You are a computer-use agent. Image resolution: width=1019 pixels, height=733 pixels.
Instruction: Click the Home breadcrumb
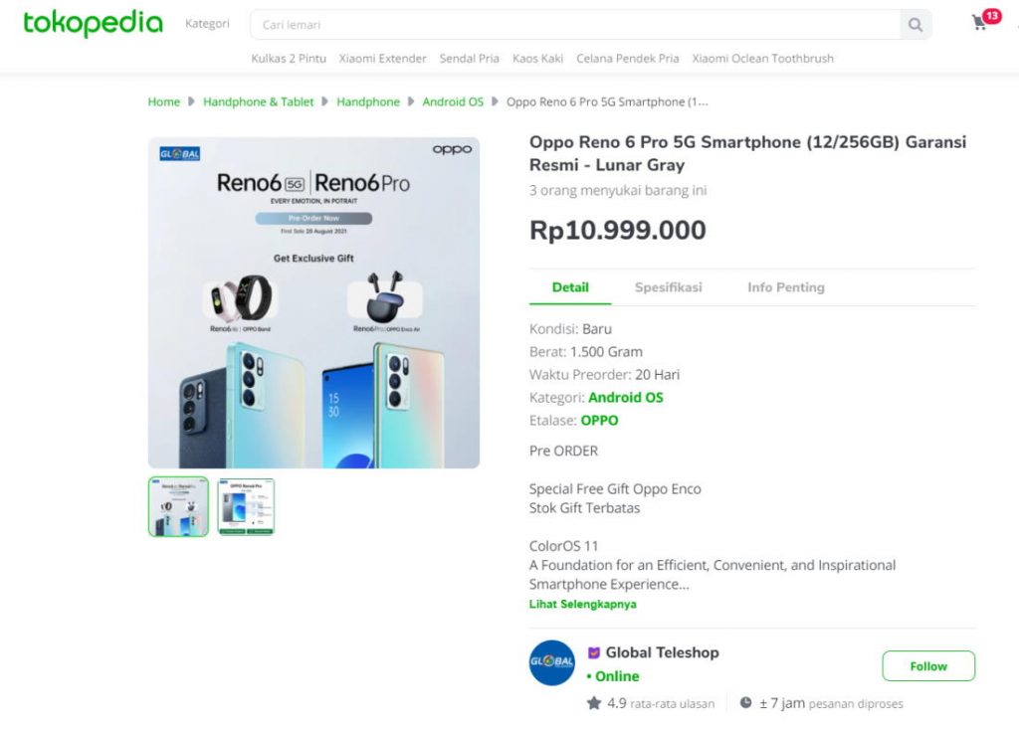pos(163,101)
